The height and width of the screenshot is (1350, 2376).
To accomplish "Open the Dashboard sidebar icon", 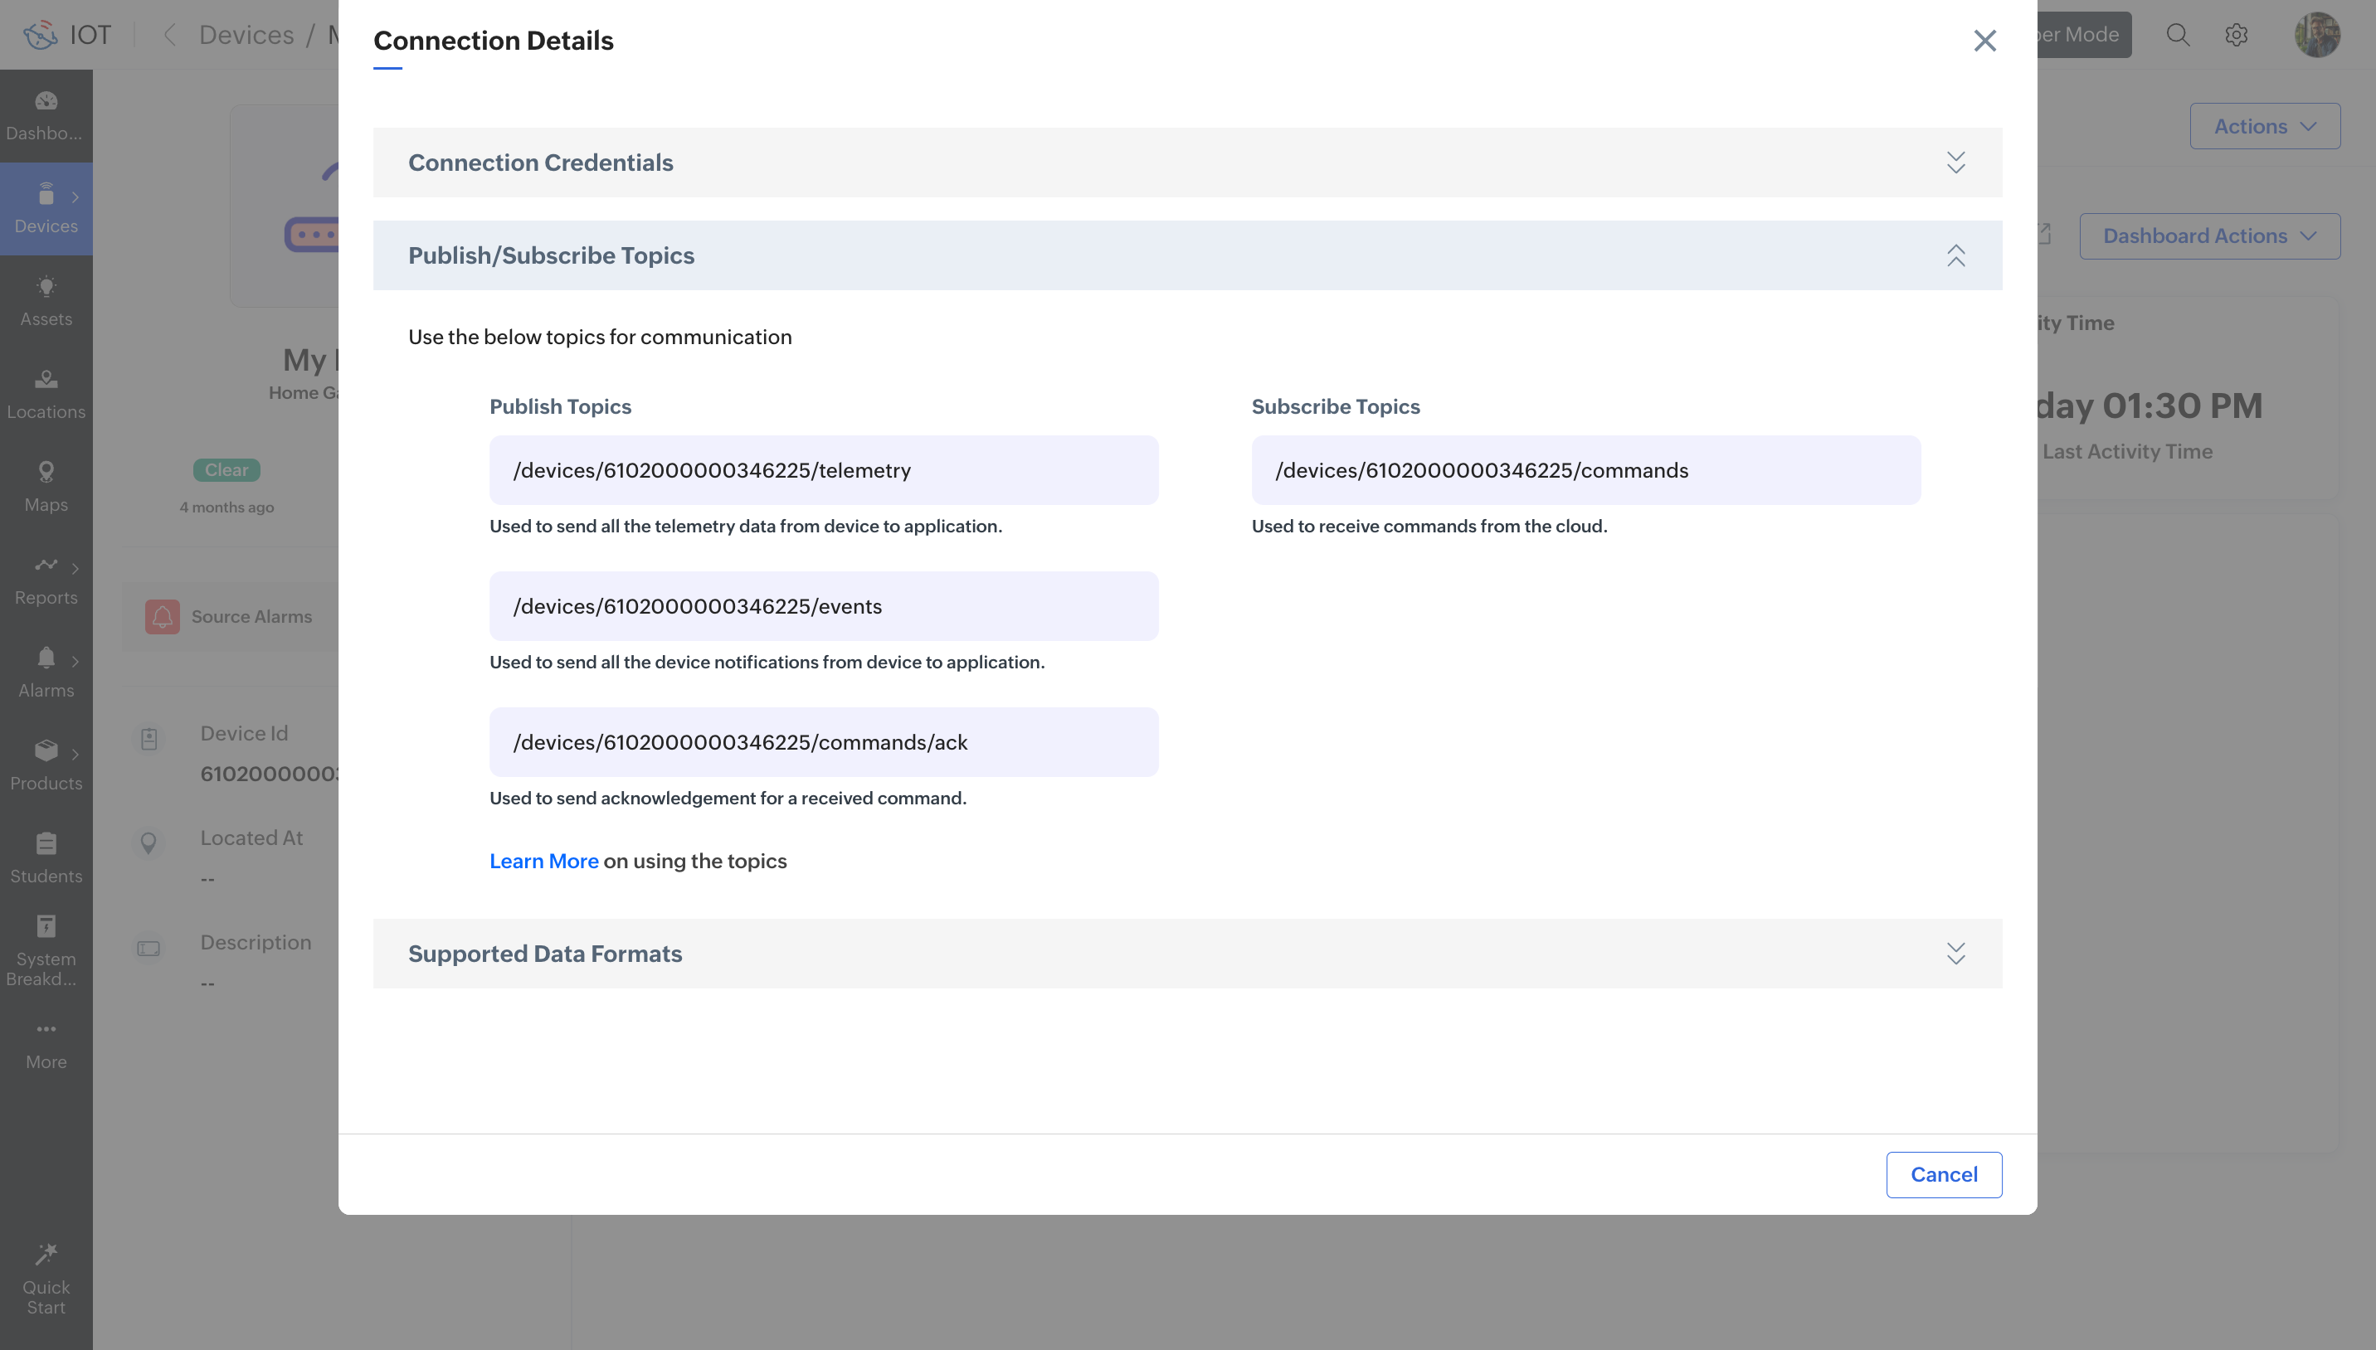I will point(46,101).
